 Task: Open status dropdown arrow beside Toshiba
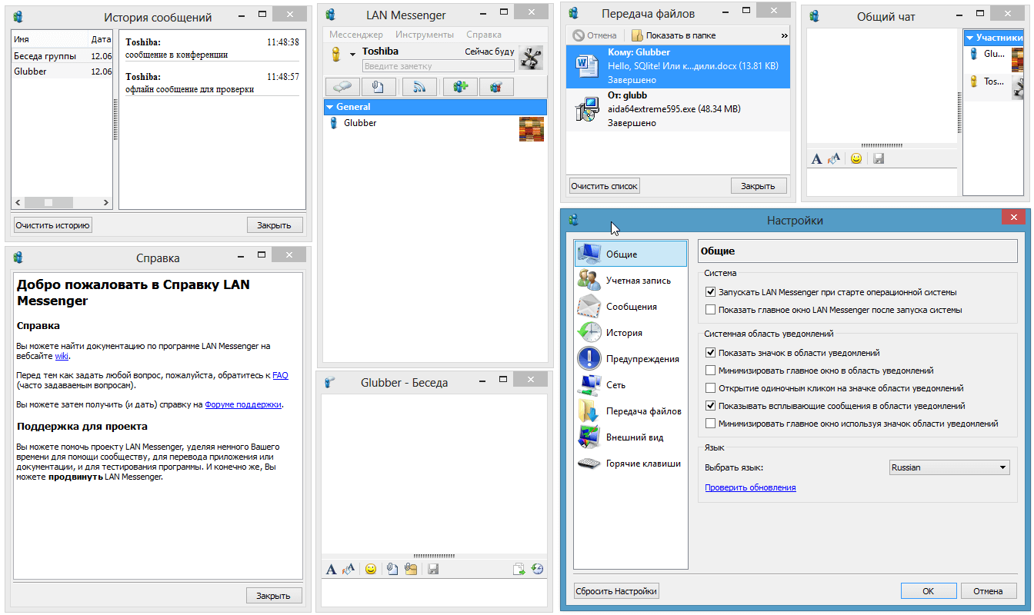coord(352,54)
